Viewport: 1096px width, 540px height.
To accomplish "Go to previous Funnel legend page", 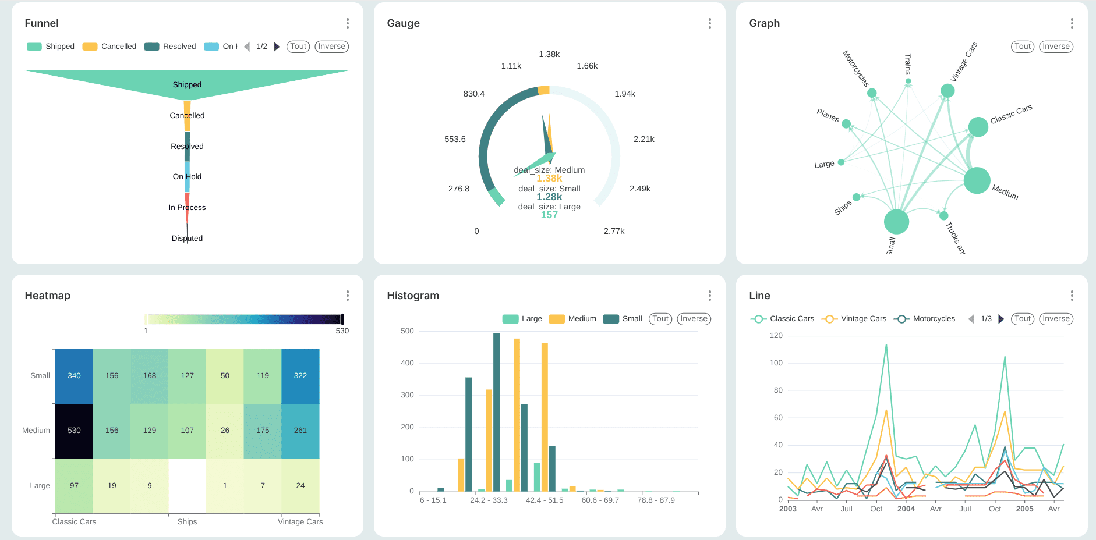I will pos(247,47).
